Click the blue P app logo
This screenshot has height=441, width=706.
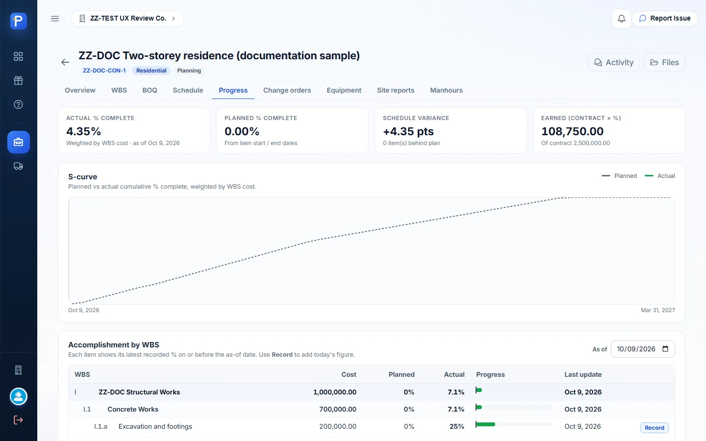click(x=19, y=21)
